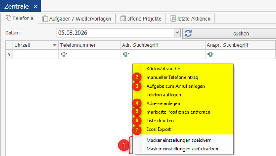Choose Maskeneinstellungen zurücksetzen
276x156 pixels.
[x=183, y=149]
